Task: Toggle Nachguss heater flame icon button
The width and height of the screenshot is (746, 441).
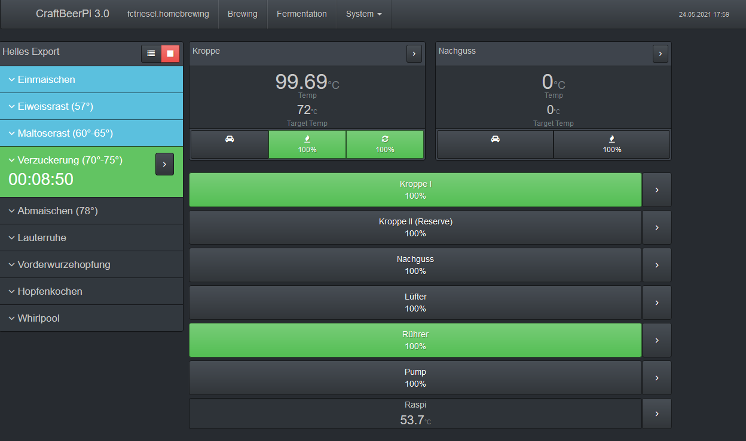Action: [612, 144]
